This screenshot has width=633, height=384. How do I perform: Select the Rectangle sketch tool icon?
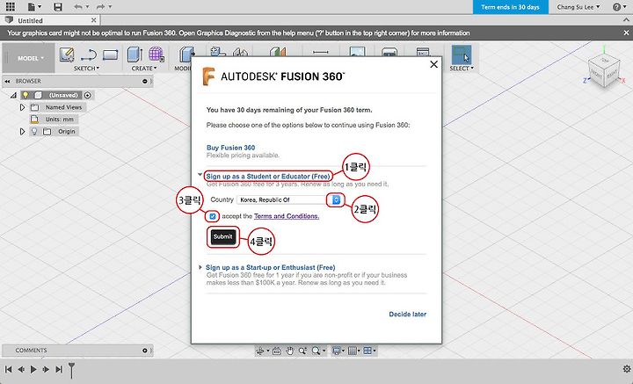pyautogui.click(x=110, y=54)
